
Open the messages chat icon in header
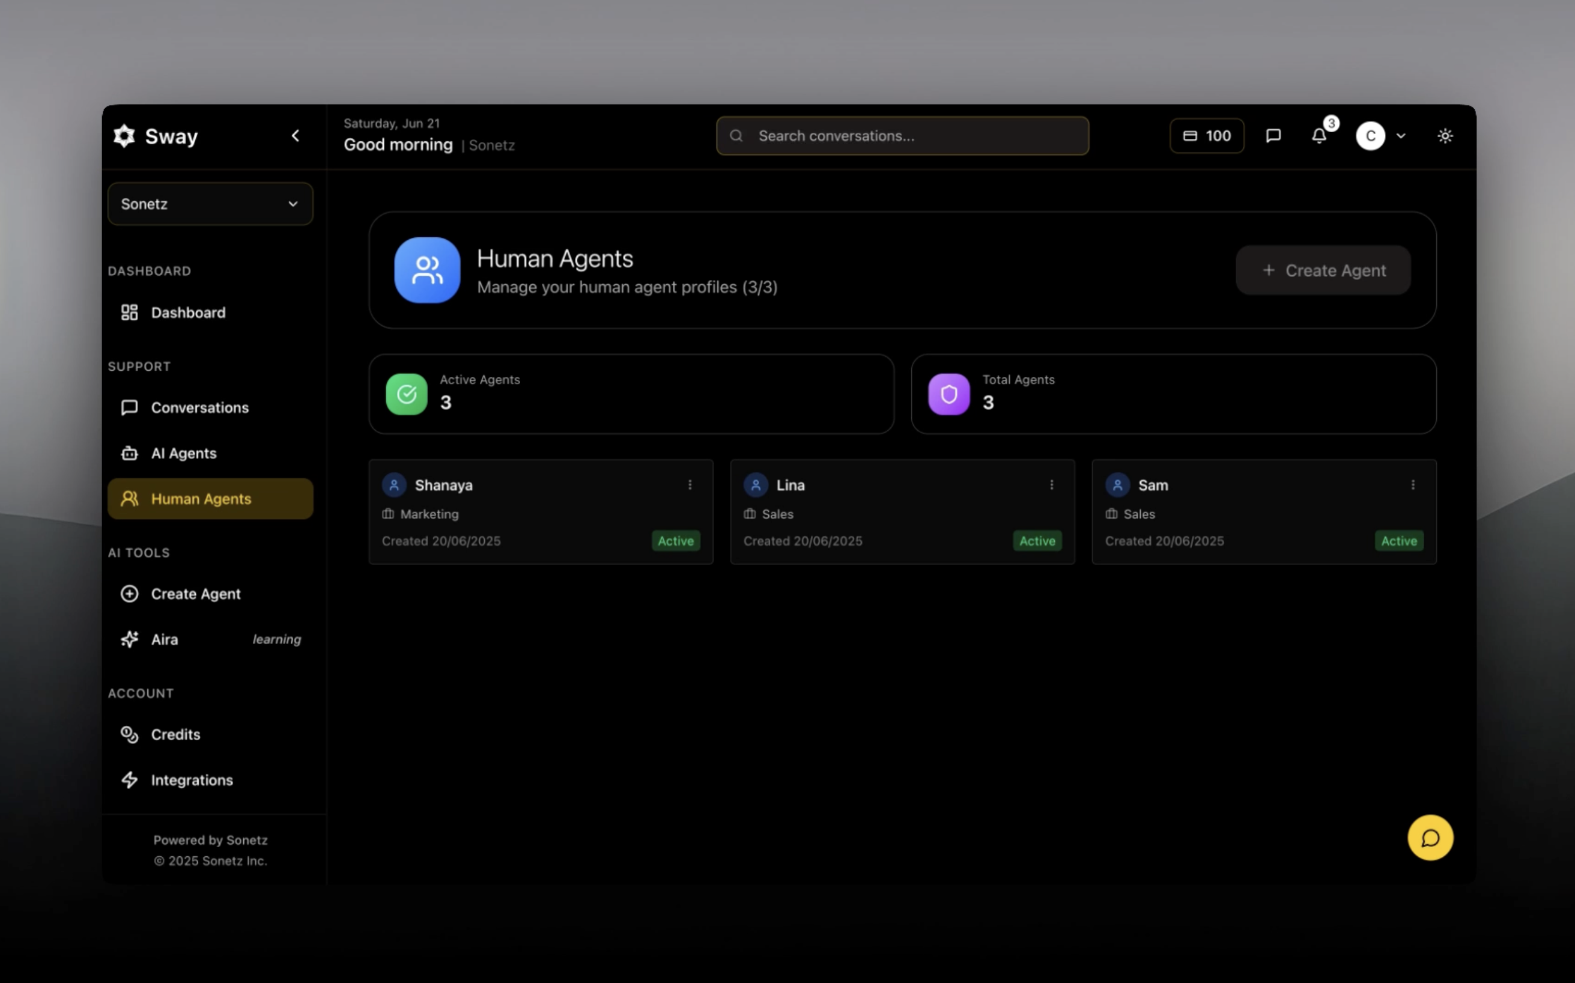coord(1273,136)
